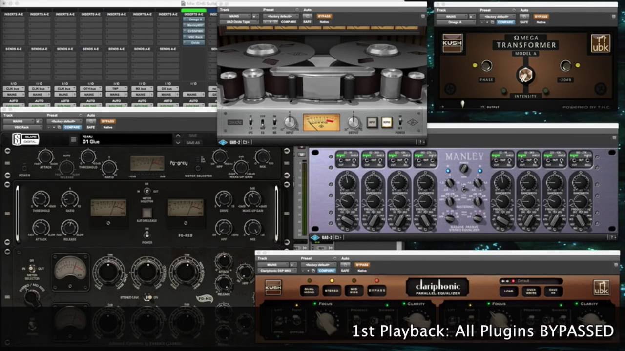The width and height of the screenshot is (625, 351).
Task: Click the FG-Grey Attack knob
Action: tap(45, 157)
